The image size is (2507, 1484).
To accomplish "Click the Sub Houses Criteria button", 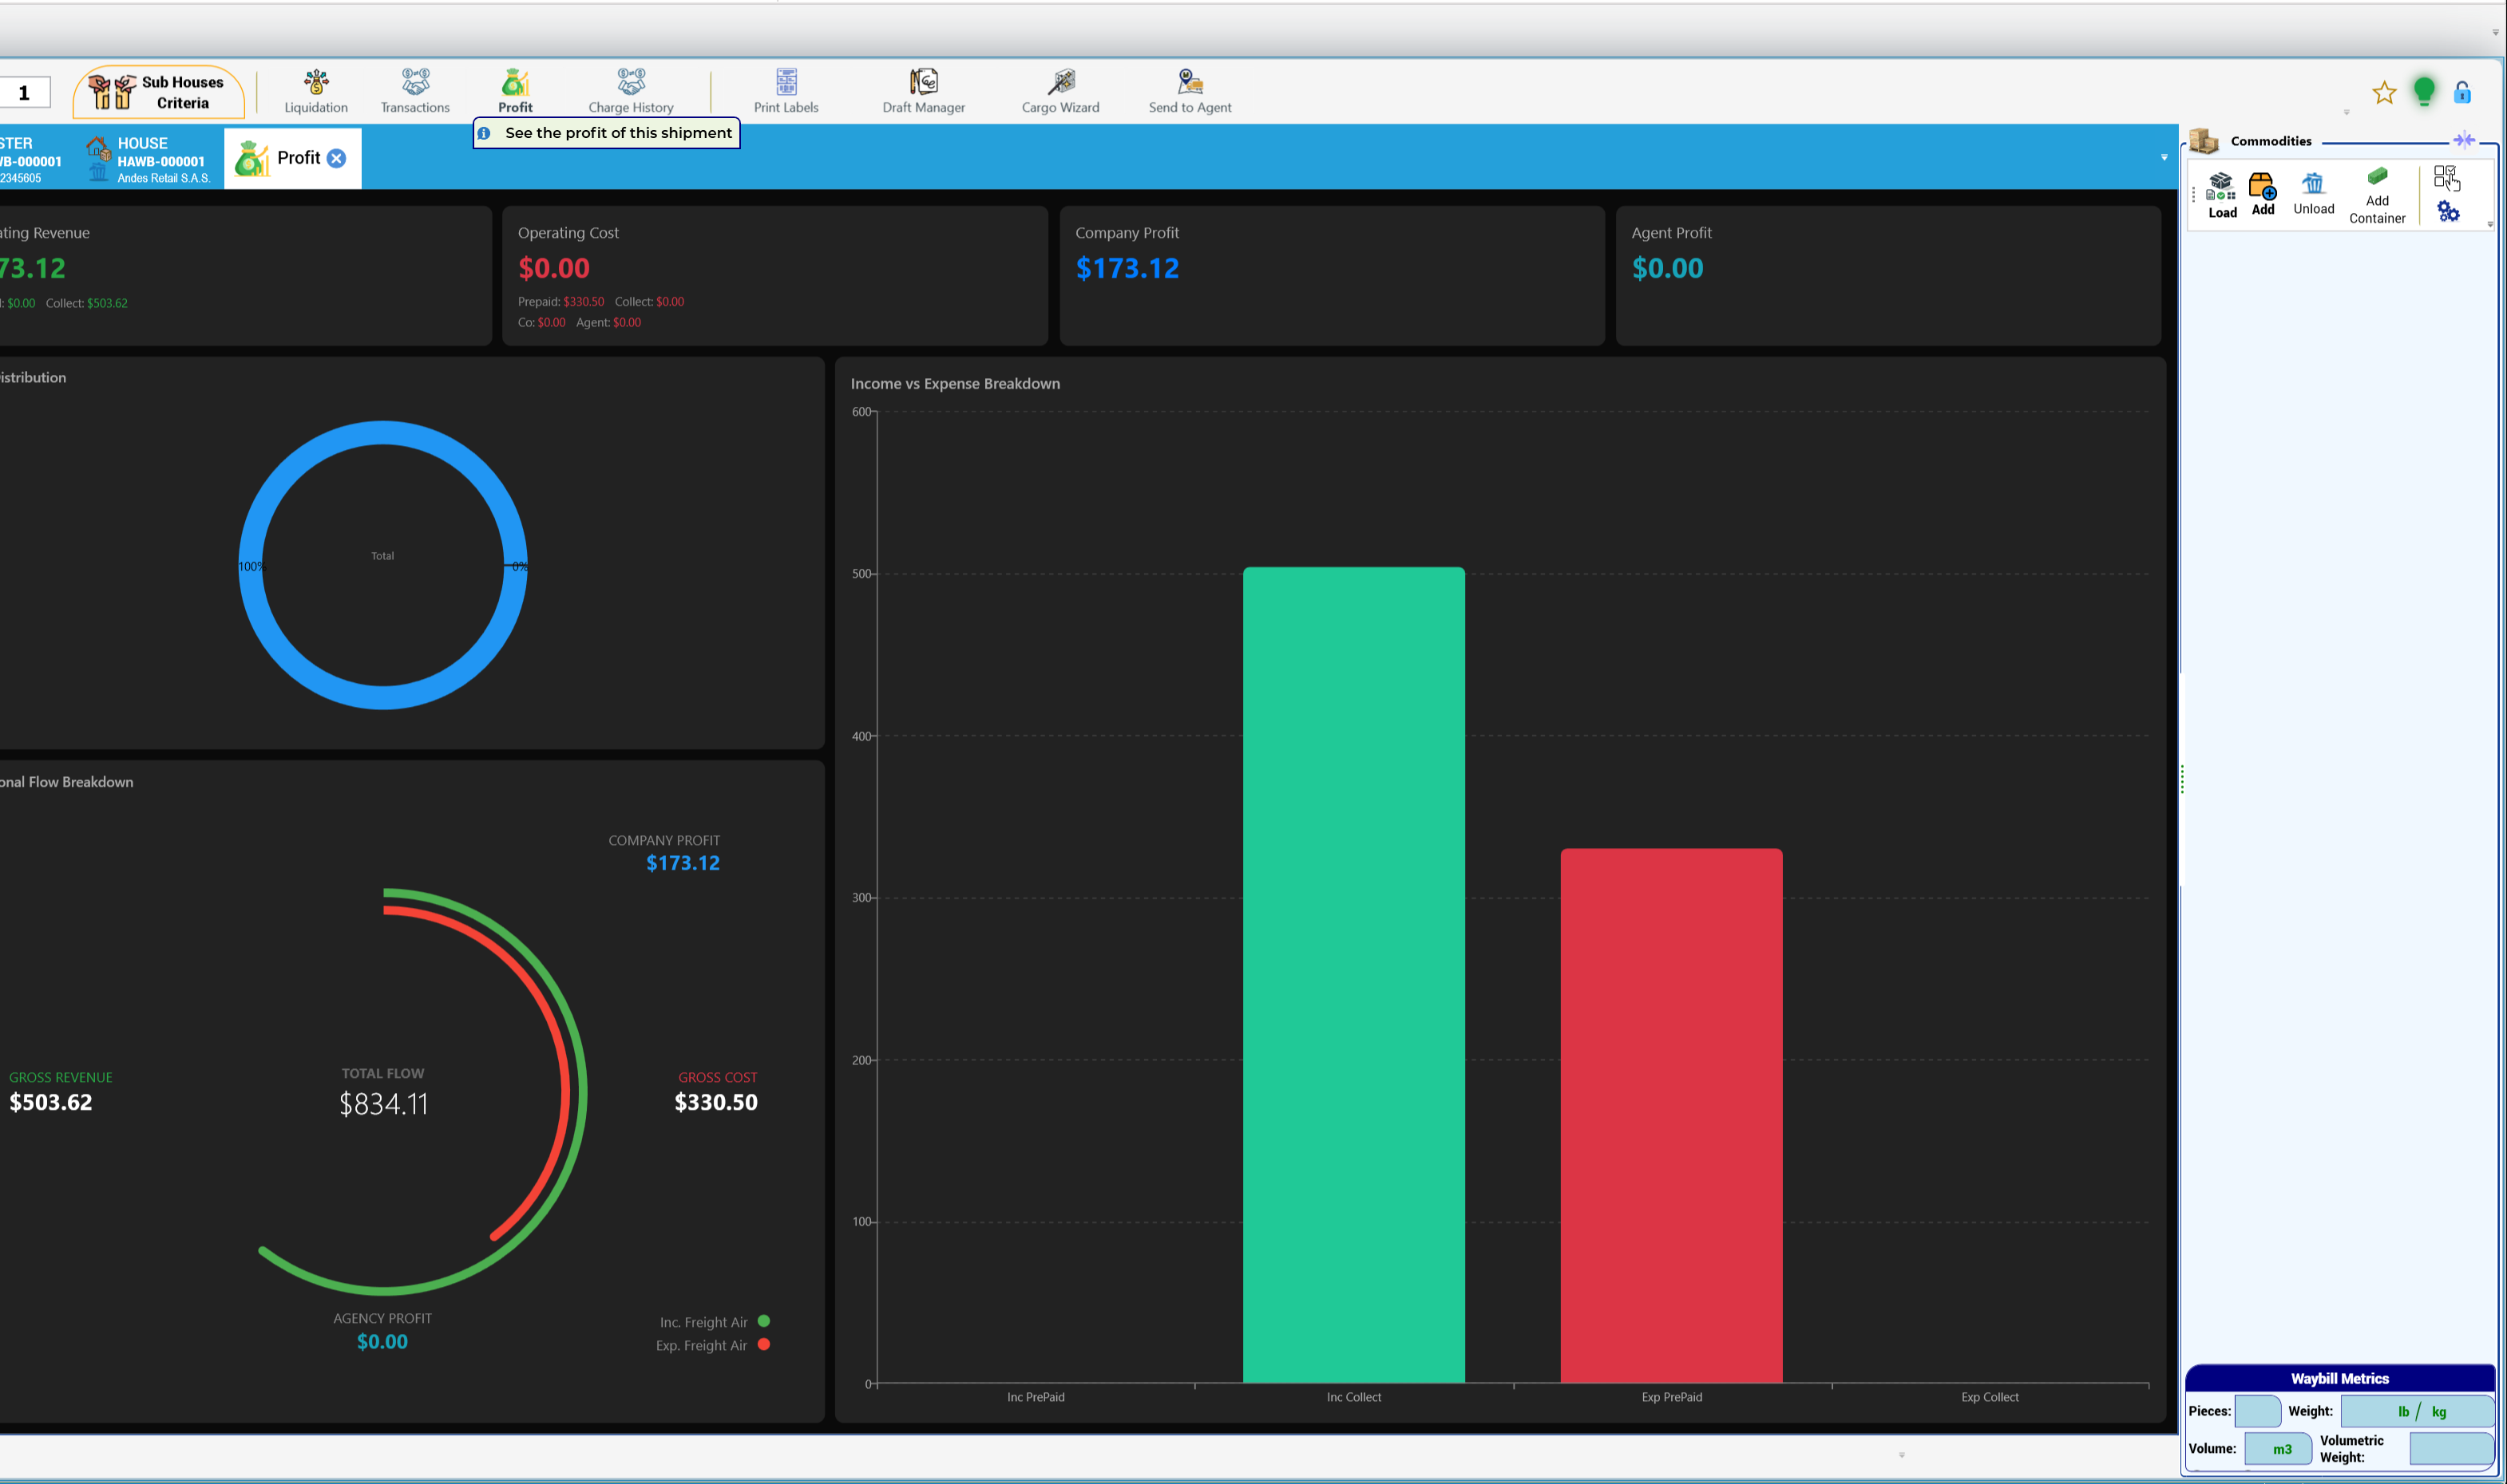I will (159, 92).
